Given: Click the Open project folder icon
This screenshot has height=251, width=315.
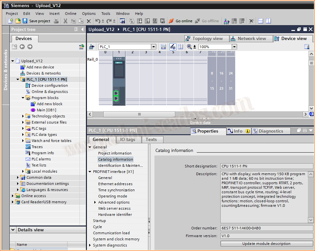Looking at the screenshot, I should point(18,21).
